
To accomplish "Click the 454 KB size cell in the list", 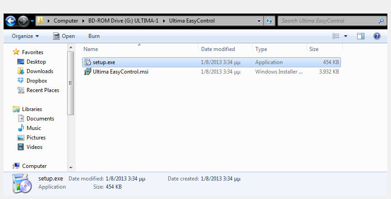I will point(331,62).
